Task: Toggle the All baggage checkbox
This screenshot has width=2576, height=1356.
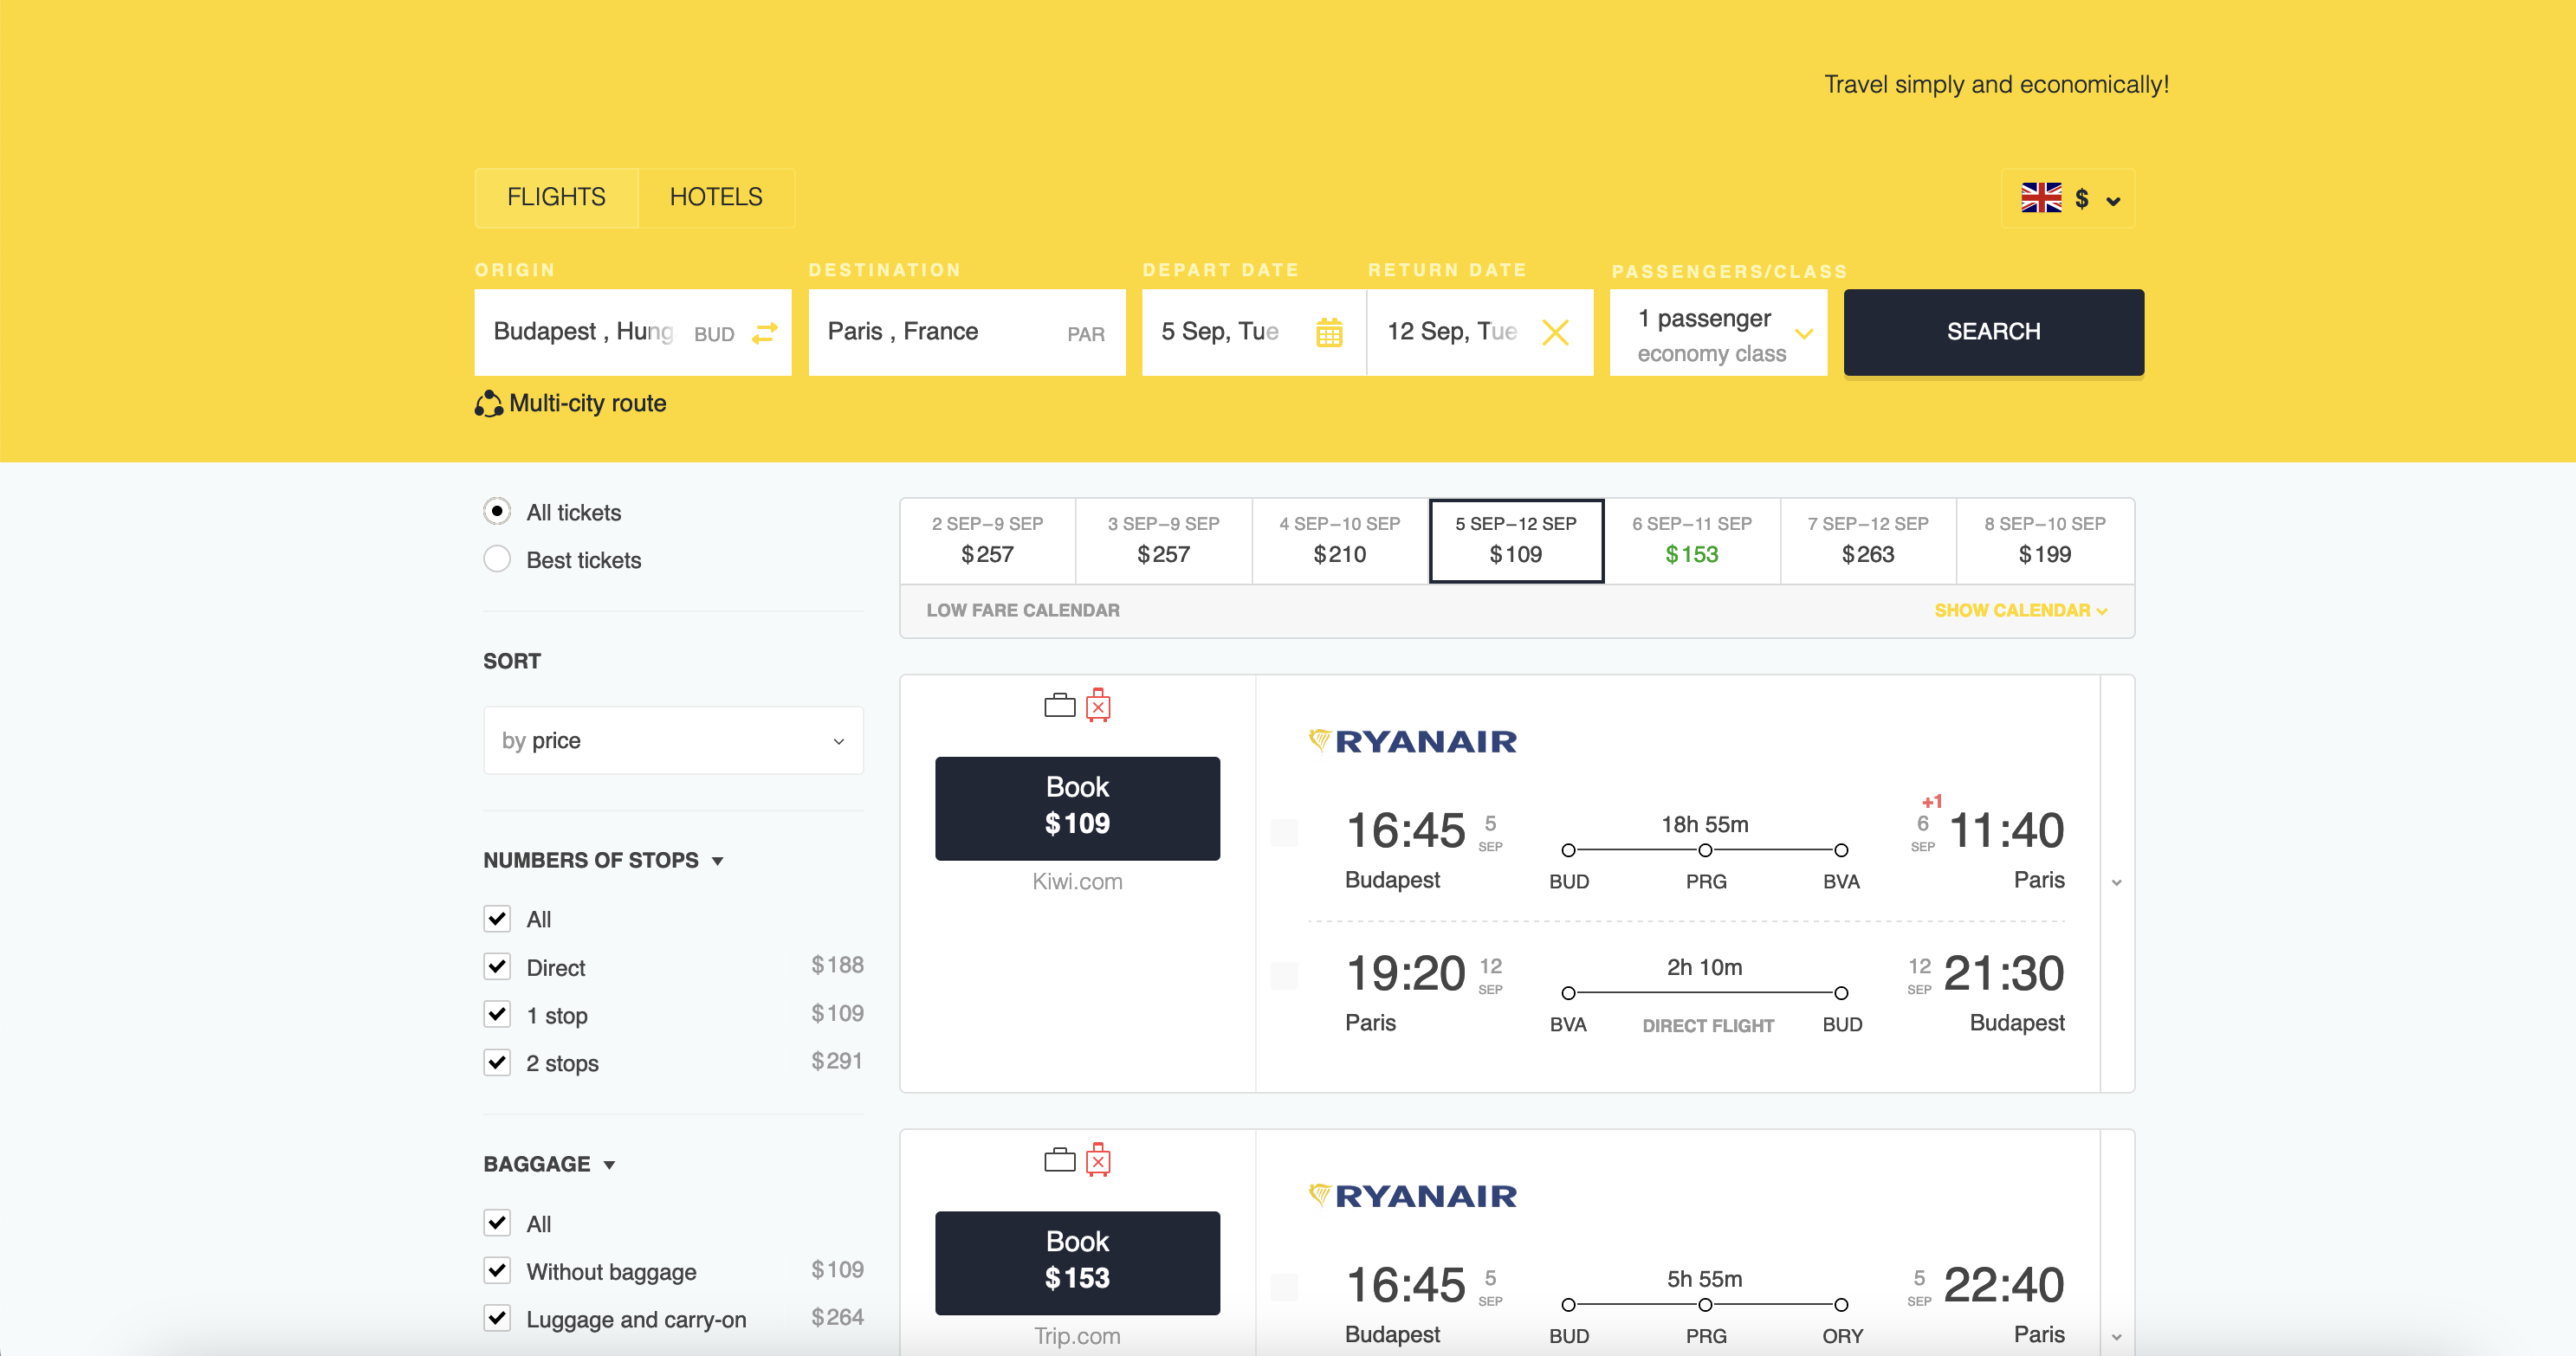Action: click(497, 1223)
